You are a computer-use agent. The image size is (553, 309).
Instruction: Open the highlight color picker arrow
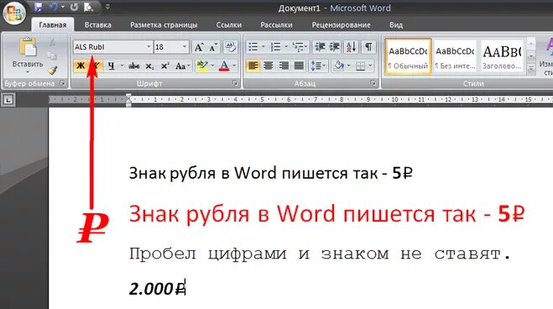pyautogui.click(x=212, y=66)
